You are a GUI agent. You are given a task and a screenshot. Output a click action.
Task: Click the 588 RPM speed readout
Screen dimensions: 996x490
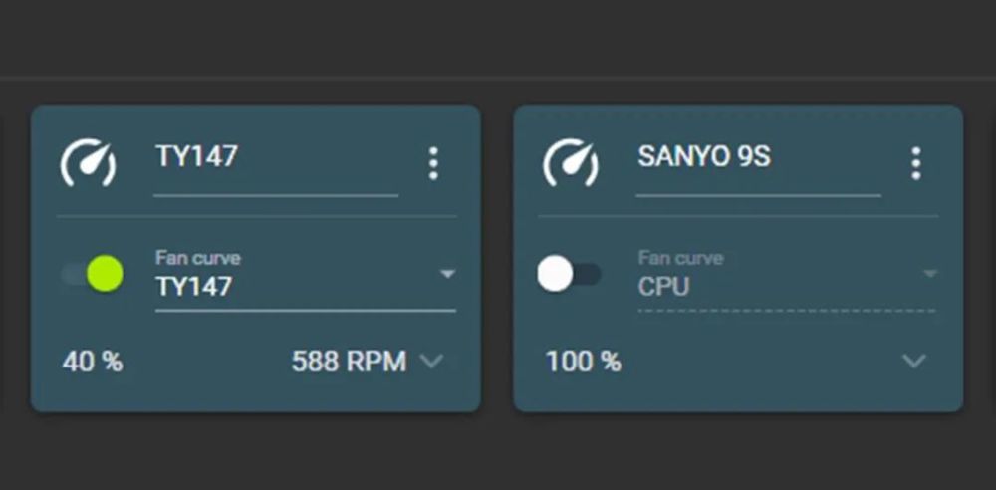[349, 362]
